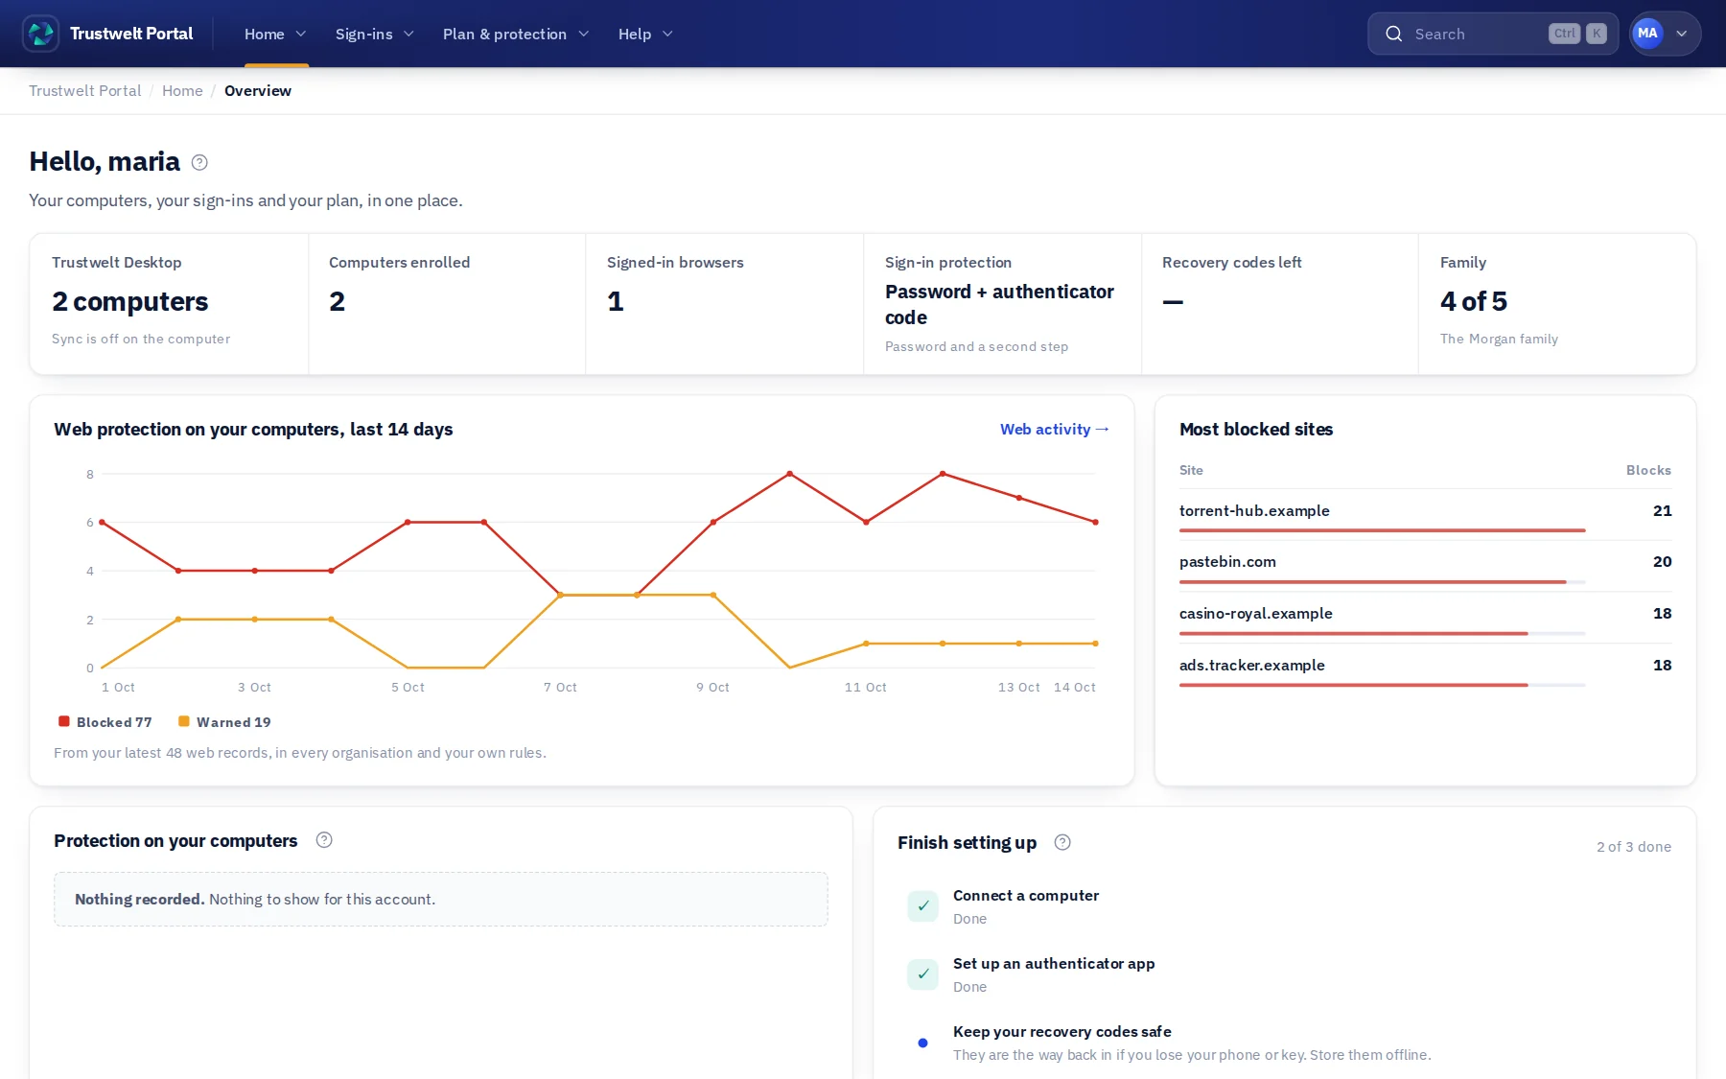The width and height of the screenshot is (1726, 1079).
Task: Click the 2 computers card value
Action: click(x=129, y=301)
